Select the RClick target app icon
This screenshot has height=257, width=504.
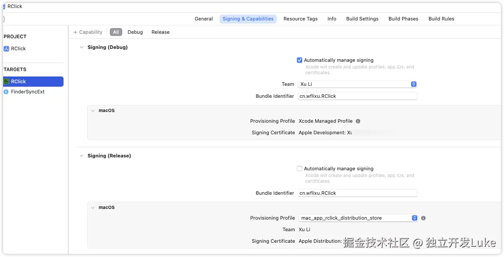6,81
